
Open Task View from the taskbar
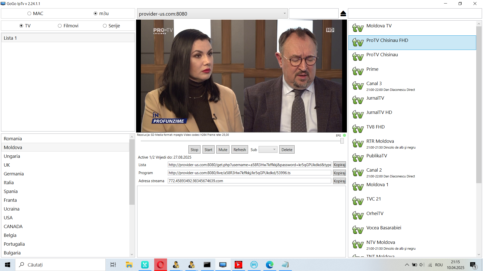pos(113,265)
